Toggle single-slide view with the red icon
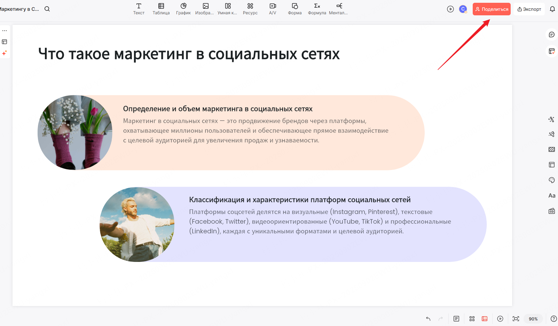 [485, 319]
